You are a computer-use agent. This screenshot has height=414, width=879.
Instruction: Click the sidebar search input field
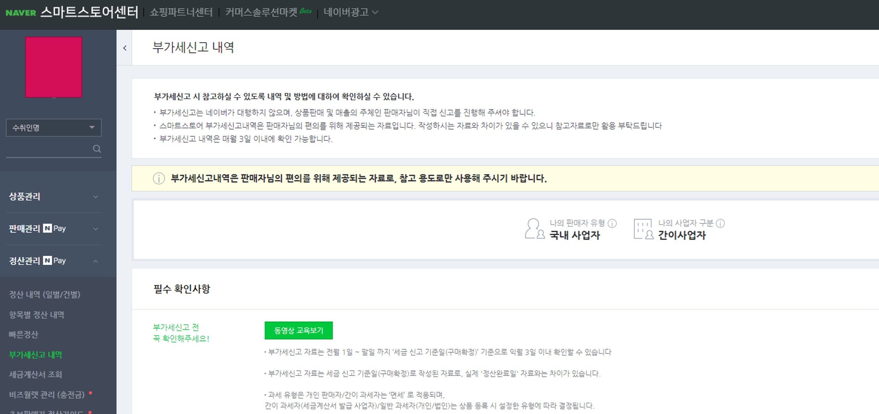(x=48, y=149)
